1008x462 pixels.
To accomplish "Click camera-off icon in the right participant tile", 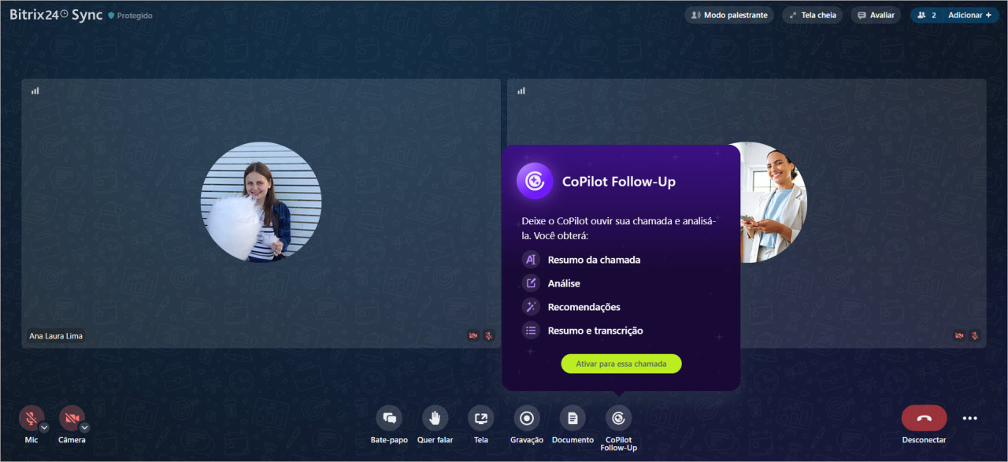I will 959,336.
